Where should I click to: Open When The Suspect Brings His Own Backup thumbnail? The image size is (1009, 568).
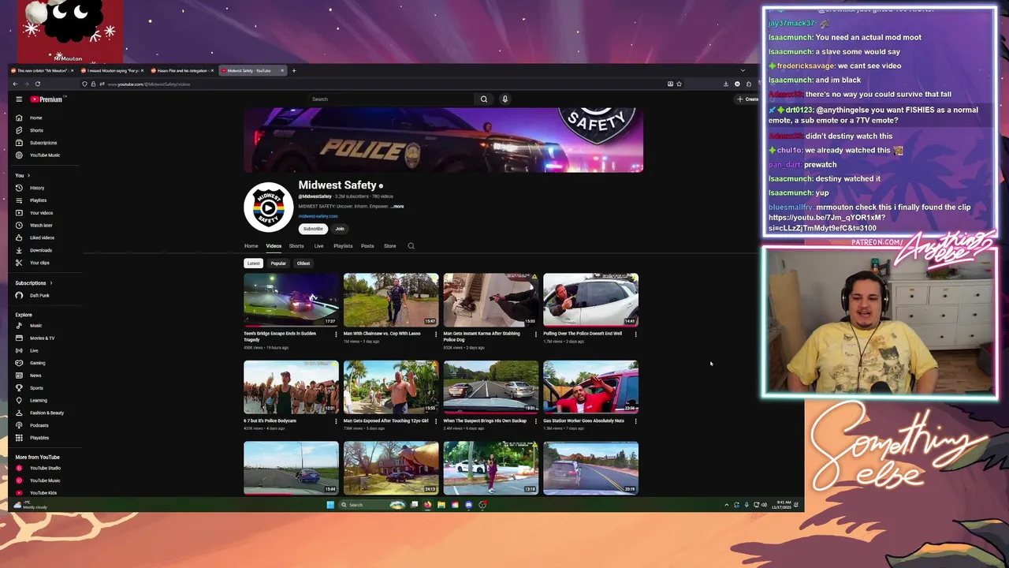click(x=490, y=387)
